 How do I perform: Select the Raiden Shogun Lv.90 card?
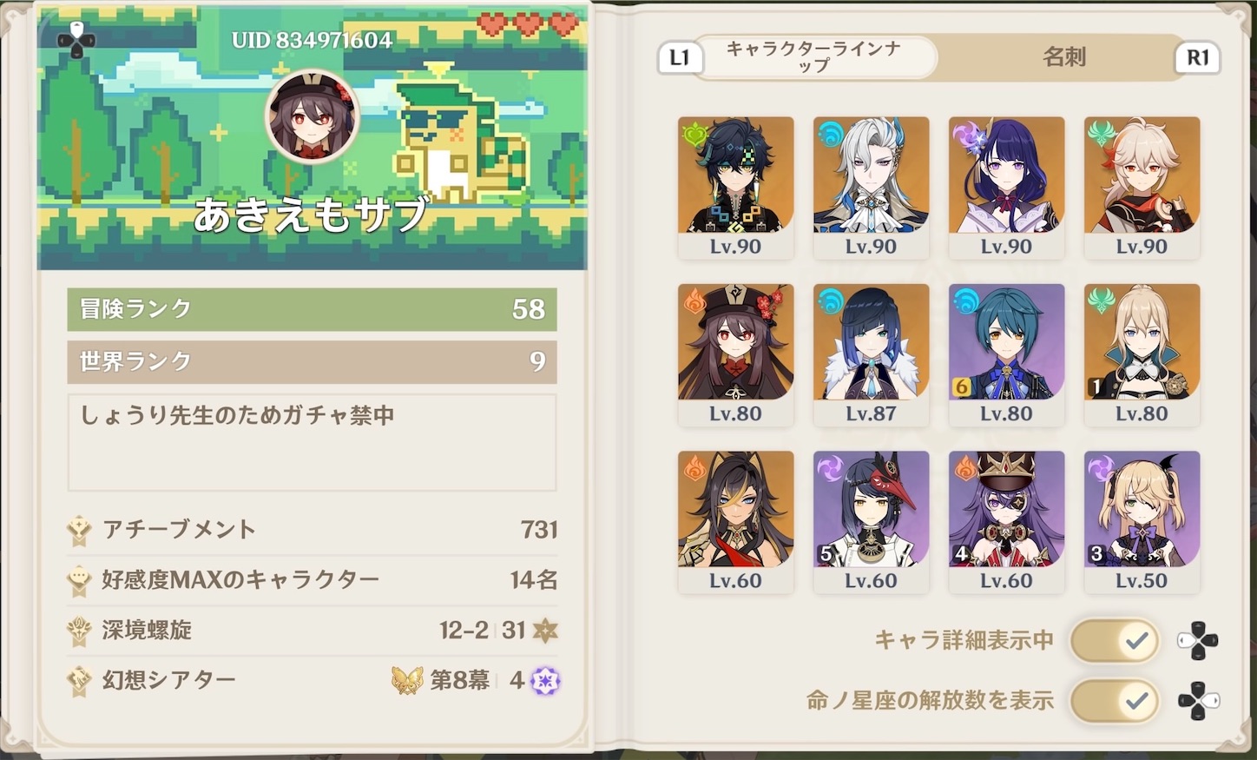(1006, 188)
